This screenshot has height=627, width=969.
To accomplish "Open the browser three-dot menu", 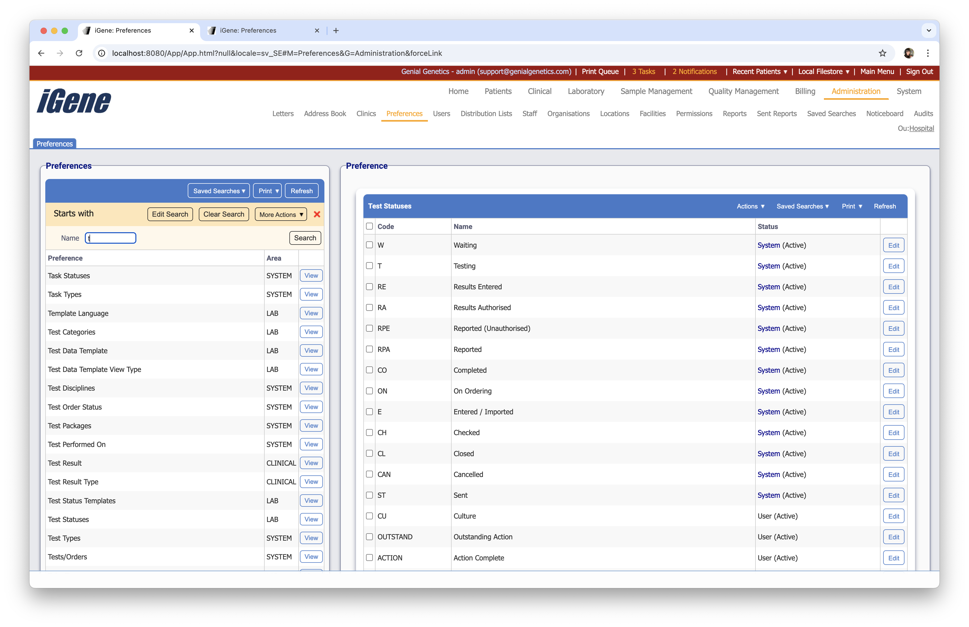I will pyautogui.click(x=928, y=53).
